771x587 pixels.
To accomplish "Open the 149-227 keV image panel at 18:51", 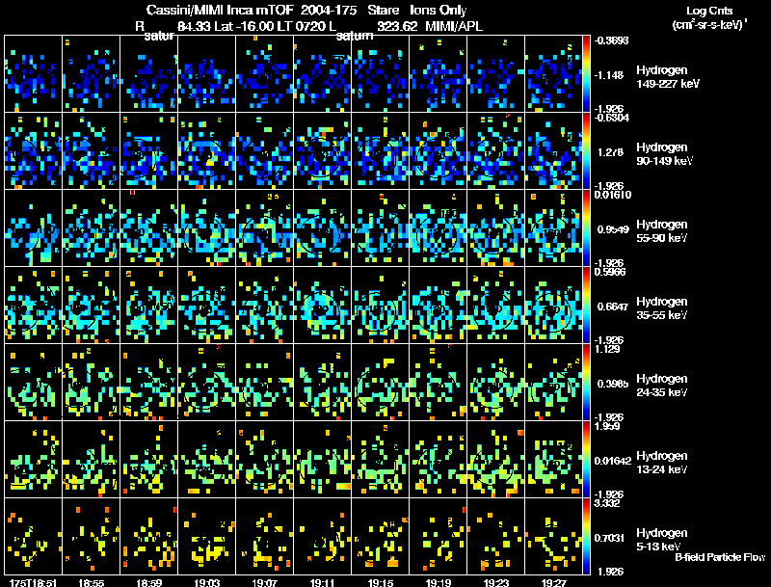I will click(x=33, y=74).
